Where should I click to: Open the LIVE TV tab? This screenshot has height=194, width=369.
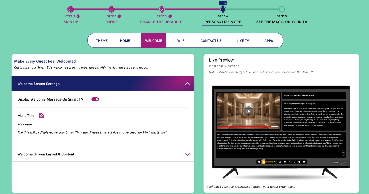pyautogui.click(x=243, y=41)
